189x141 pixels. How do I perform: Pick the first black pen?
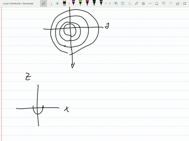94,3
